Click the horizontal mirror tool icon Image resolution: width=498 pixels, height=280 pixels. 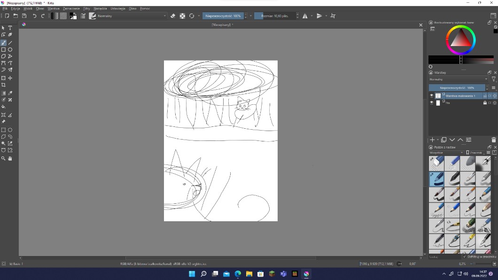pyautogui.click(x=305, y=16)
